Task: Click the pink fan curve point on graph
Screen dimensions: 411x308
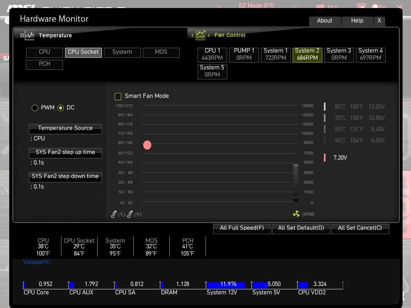Action: [x=147, y=145]
